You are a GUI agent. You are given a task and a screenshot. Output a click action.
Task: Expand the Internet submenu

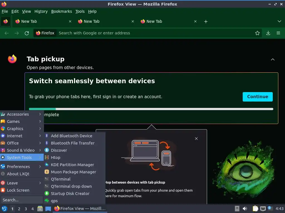(22, 136)
